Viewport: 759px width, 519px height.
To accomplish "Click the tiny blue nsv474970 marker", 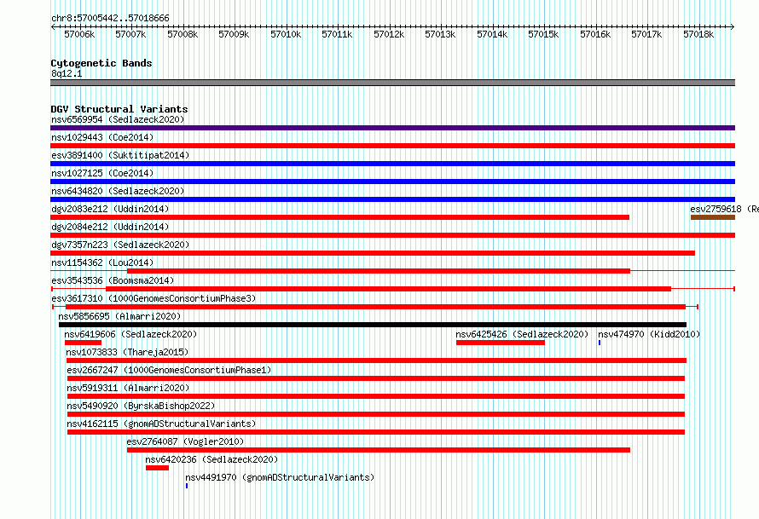I will click(x=600, y=343).
